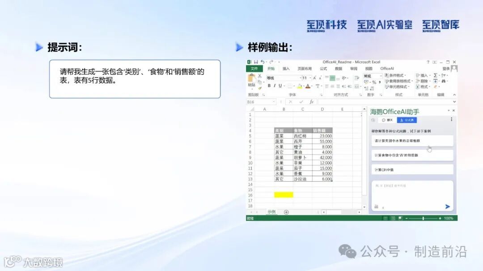Click the Undo arrow icon

click(263, 62)
